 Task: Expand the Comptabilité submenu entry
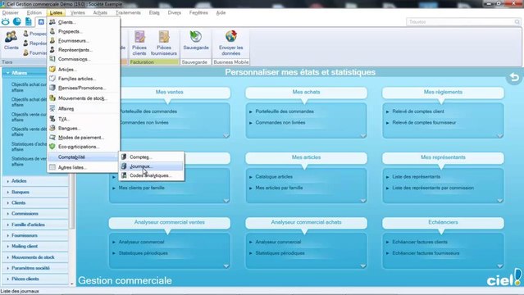pos(83,157)
